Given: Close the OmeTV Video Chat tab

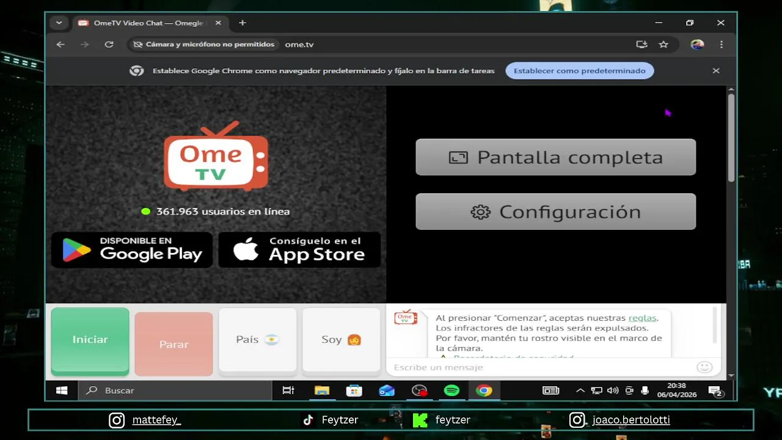Looking at the screenshot, I should 218,23.
